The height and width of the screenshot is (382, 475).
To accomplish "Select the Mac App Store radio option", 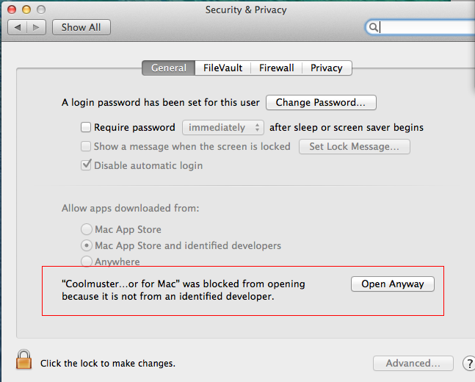I will 87,229.
